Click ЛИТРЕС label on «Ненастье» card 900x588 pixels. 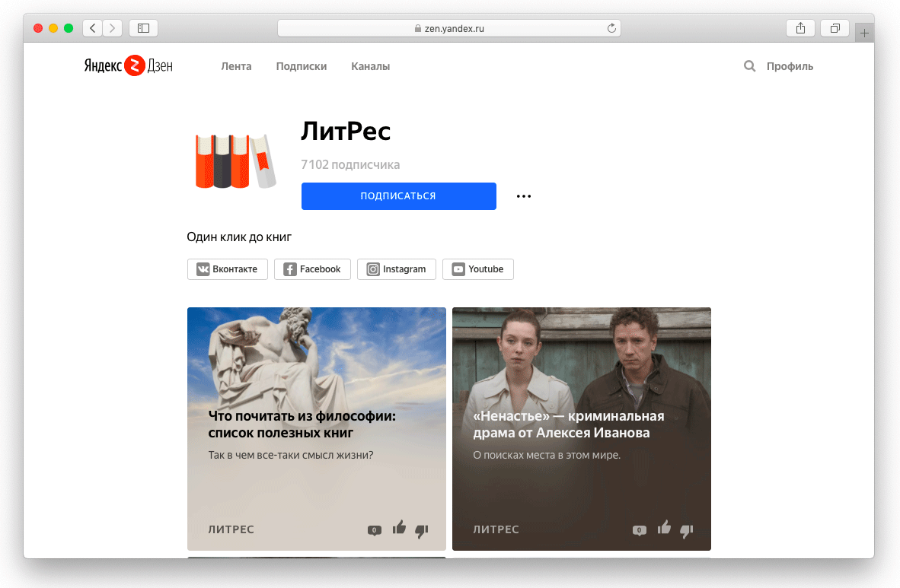click(496, 529)
